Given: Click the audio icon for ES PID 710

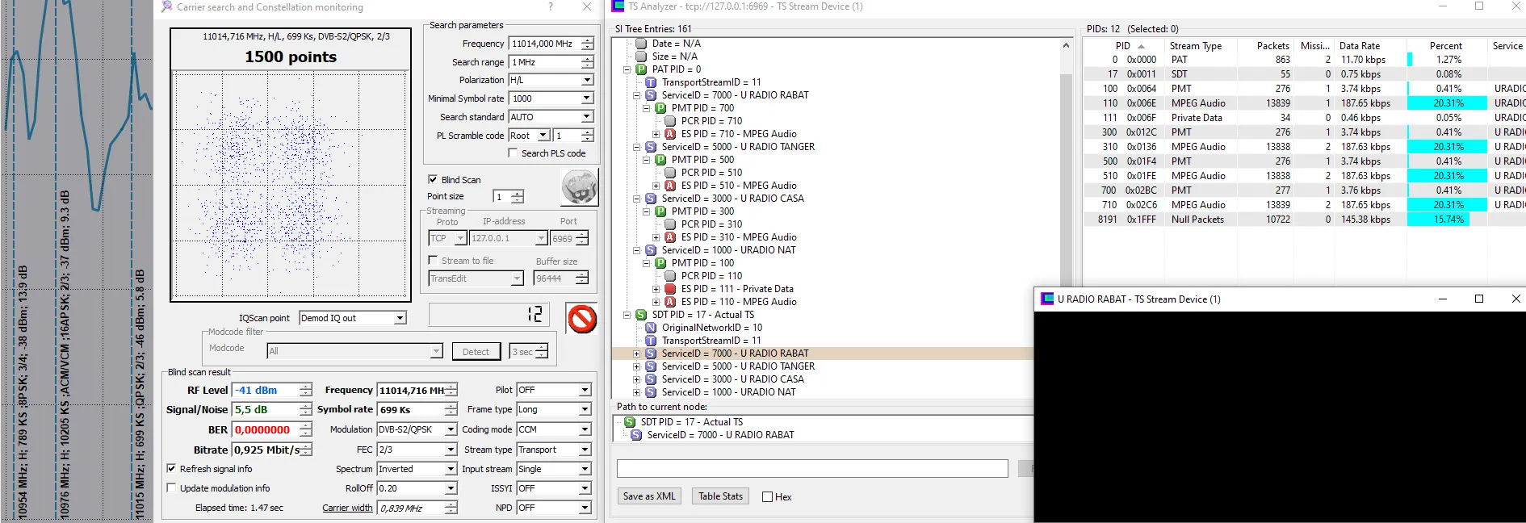Looking at the screenshot, I should click(669, 134).
